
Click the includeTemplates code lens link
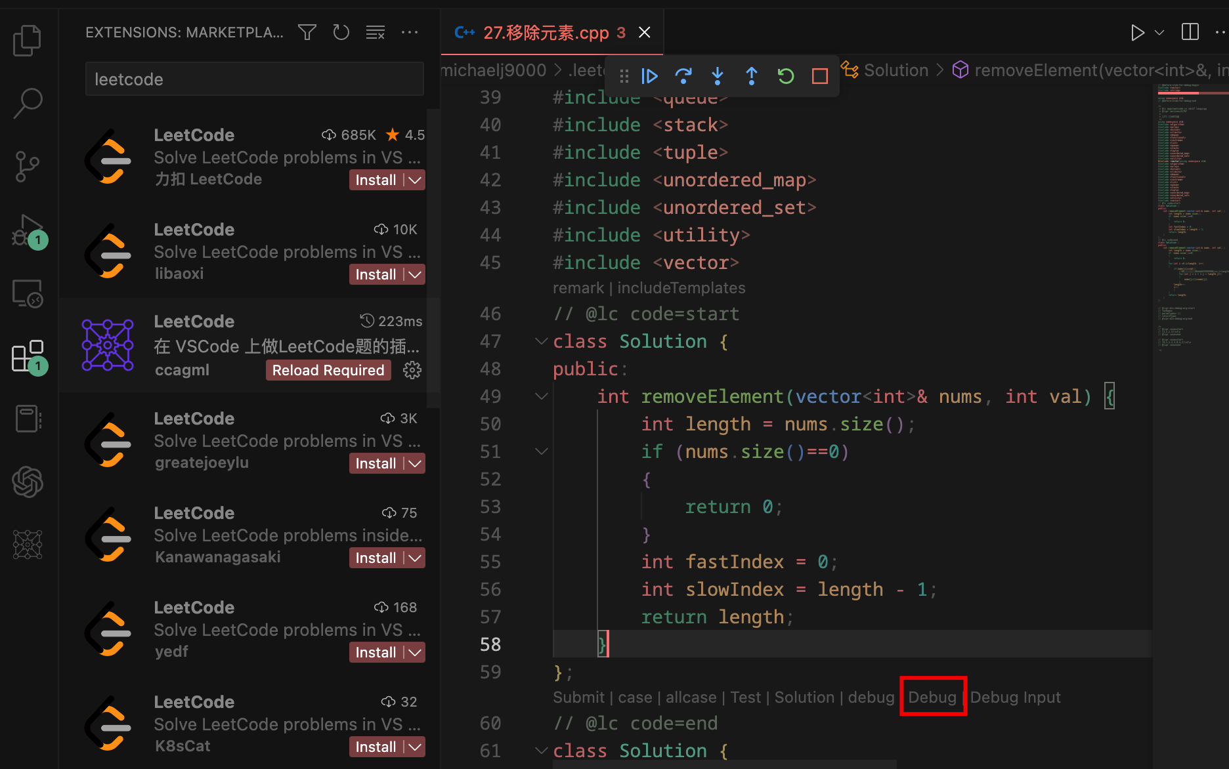pyautogui.click(x=681, y=288)
